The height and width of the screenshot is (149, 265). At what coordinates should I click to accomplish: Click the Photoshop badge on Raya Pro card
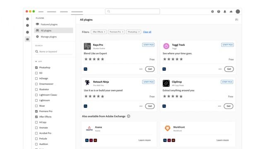pyautogui.click(x=86, y=69)
